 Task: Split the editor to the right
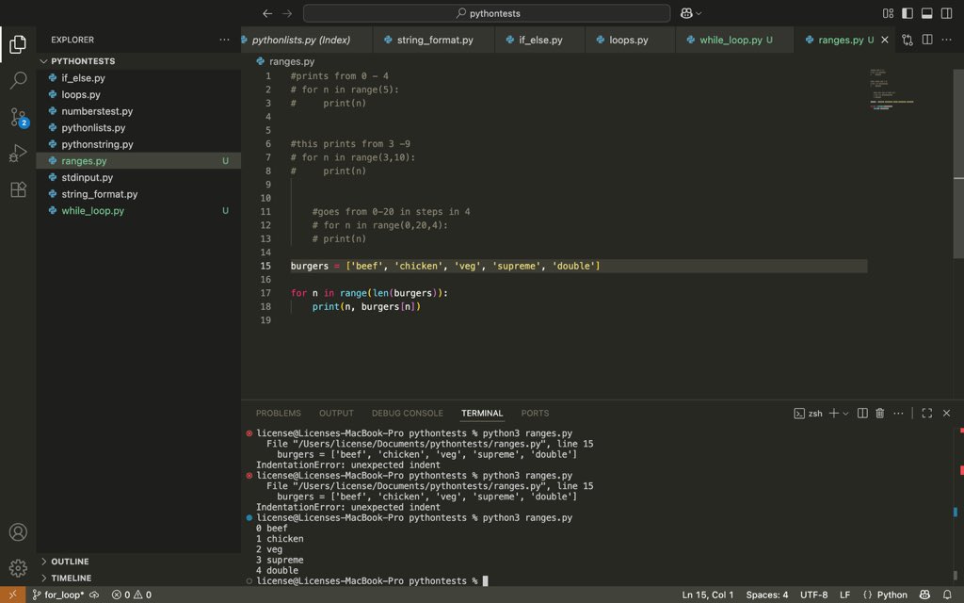pyautogui.click(x=927, y=40)
